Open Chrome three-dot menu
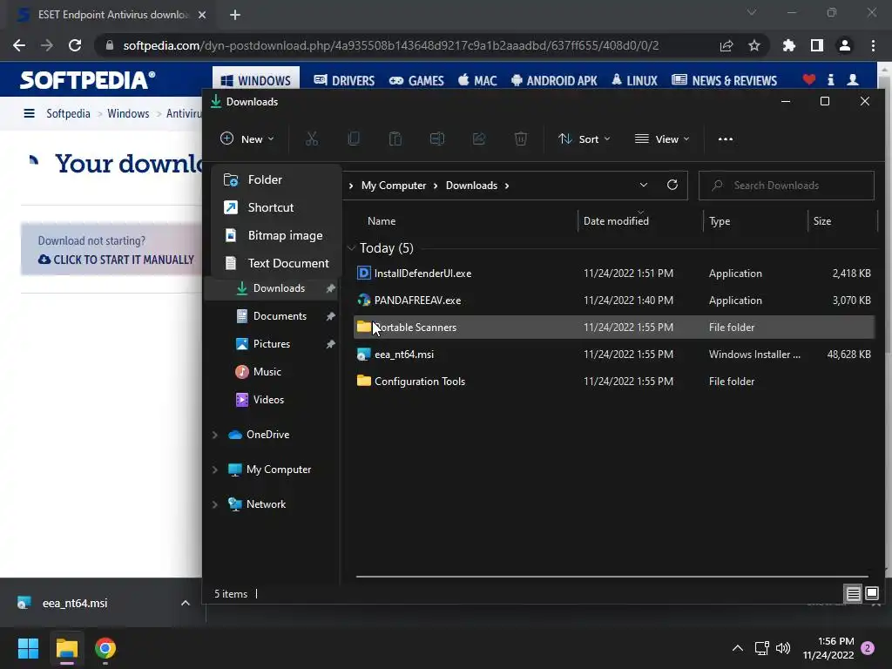Screen dimensions: 892x669 tap(873, 45)
